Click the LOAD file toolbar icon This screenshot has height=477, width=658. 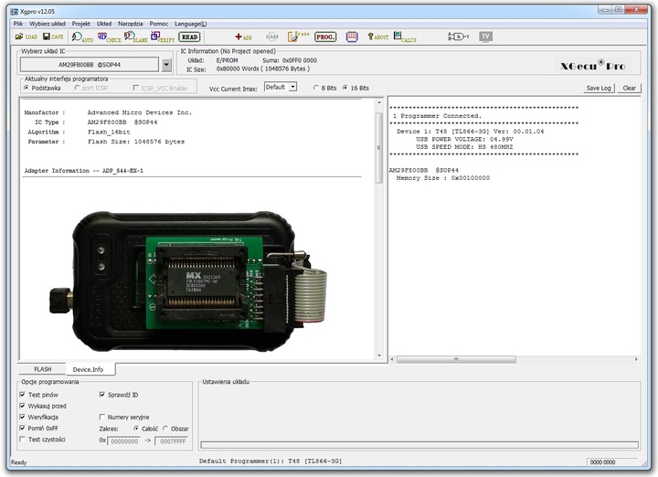click(26, 37)
